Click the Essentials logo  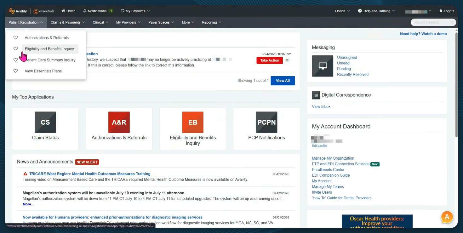[44, 11]
